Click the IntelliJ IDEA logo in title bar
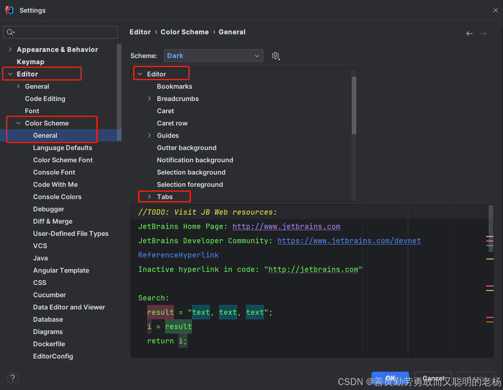Image resolution: width=503 pixels, height=390 pixels. coord(9,10)
